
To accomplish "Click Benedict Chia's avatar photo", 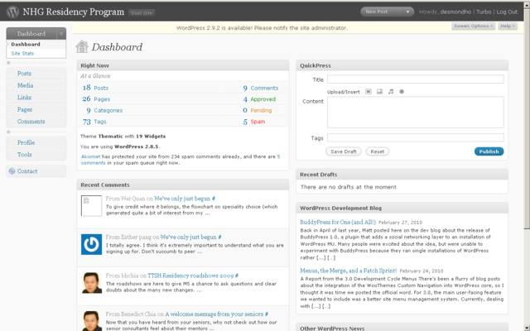I will click(91, 321).
